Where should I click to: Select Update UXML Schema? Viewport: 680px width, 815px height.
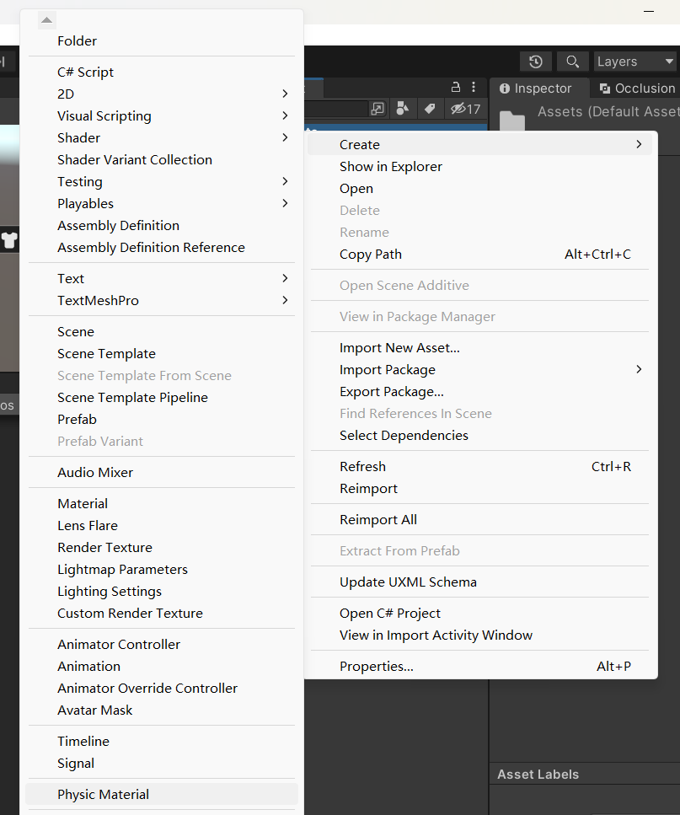coord(479,582)
